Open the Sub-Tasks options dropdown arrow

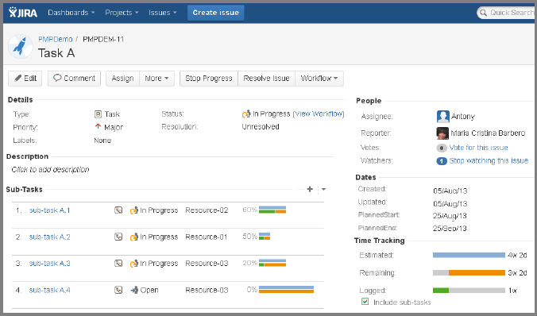pyautogui.click(x=323, y=189)
